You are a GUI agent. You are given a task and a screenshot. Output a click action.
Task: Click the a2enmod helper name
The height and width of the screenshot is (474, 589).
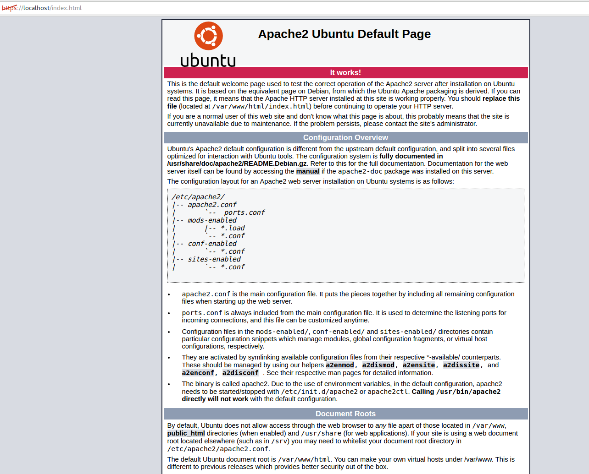click(x=340, y=365)
